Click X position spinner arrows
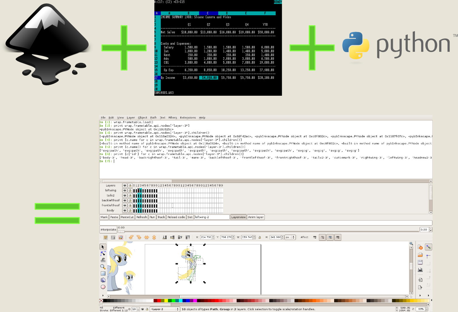Image resolution: width=458 pixels, height=312 pixels. click(213, 237)
